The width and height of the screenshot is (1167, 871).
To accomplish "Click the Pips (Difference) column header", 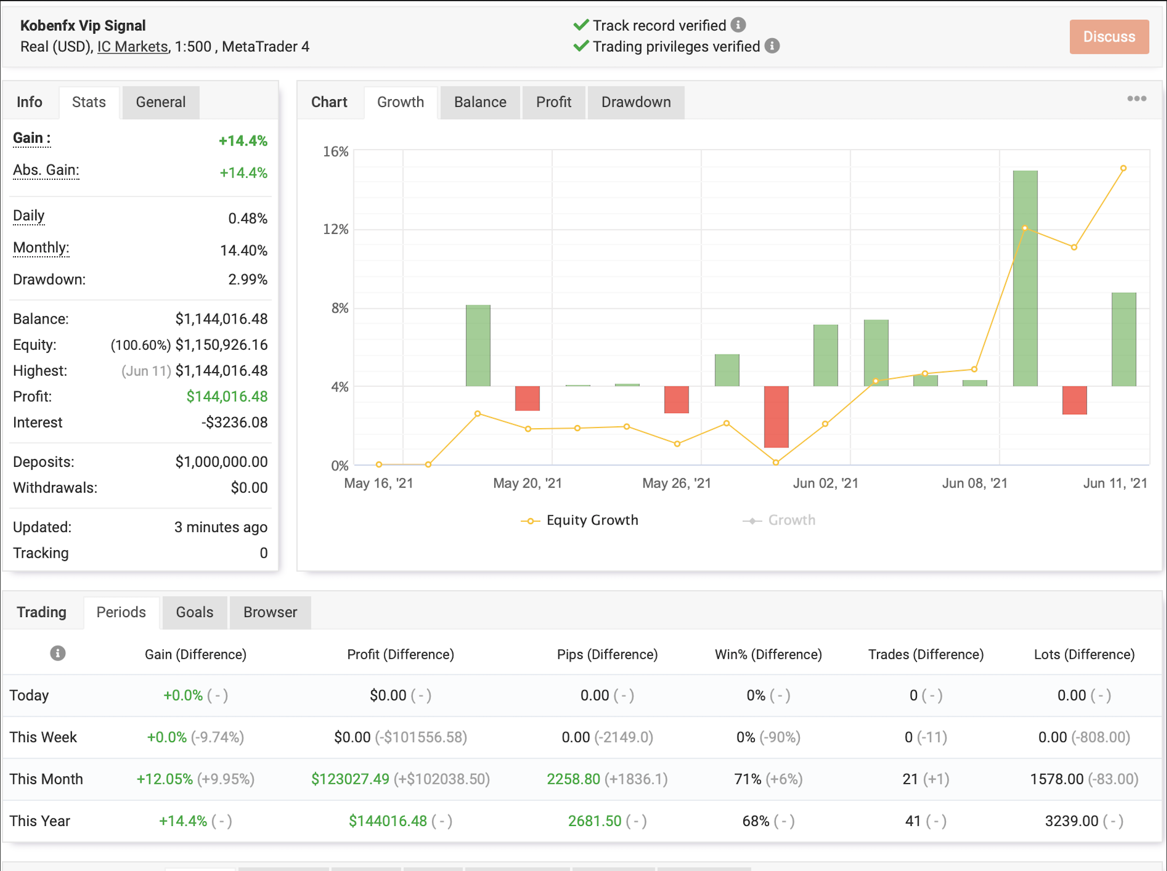I will (x=607, y=655).
